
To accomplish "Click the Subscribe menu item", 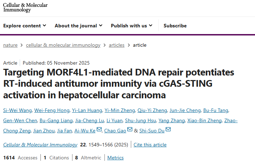I will (175, 26).
